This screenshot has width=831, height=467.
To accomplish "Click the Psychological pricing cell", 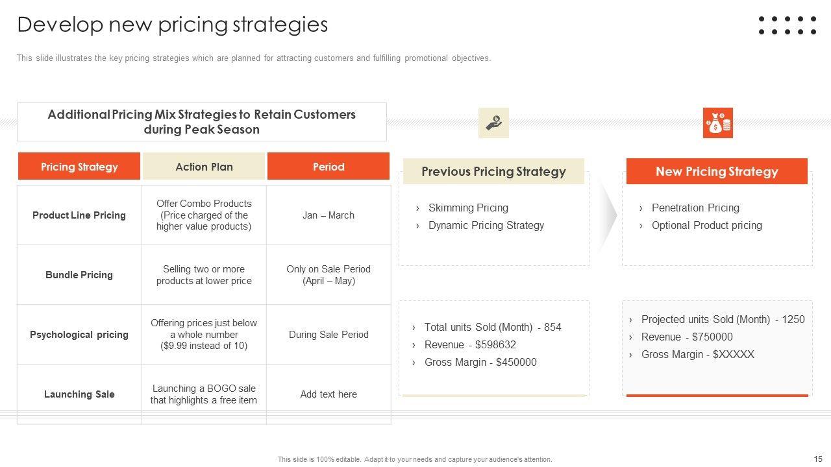I will (x=79, y=335).
